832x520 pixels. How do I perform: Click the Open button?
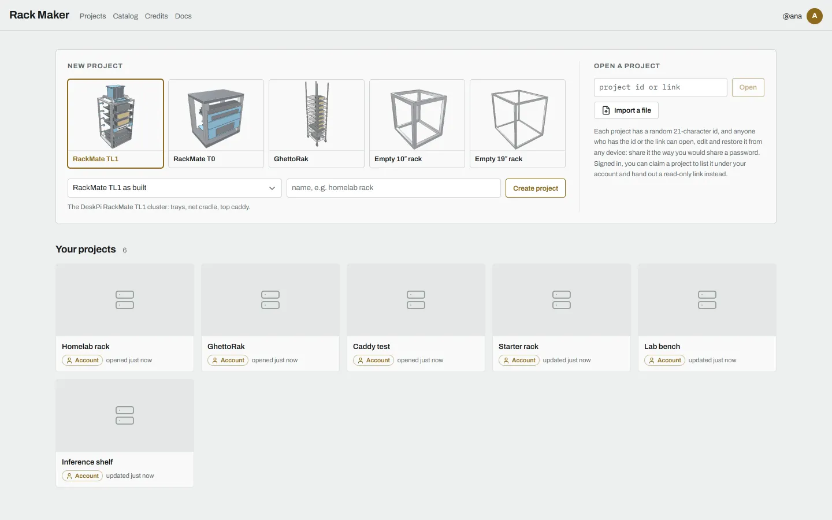[748, 87]
